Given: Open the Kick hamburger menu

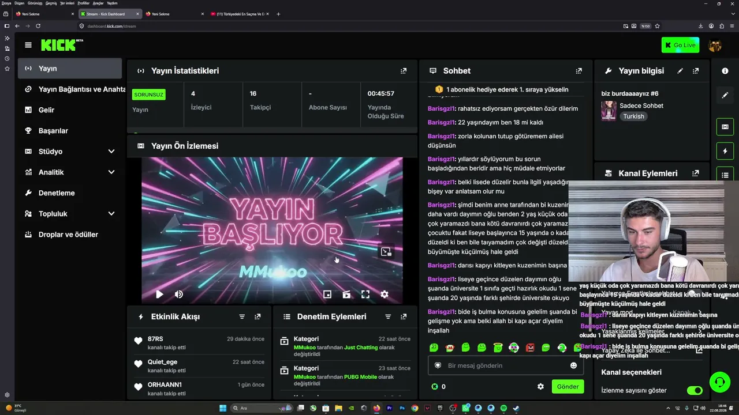Looking at the screenshot, I should coord(28,45).
